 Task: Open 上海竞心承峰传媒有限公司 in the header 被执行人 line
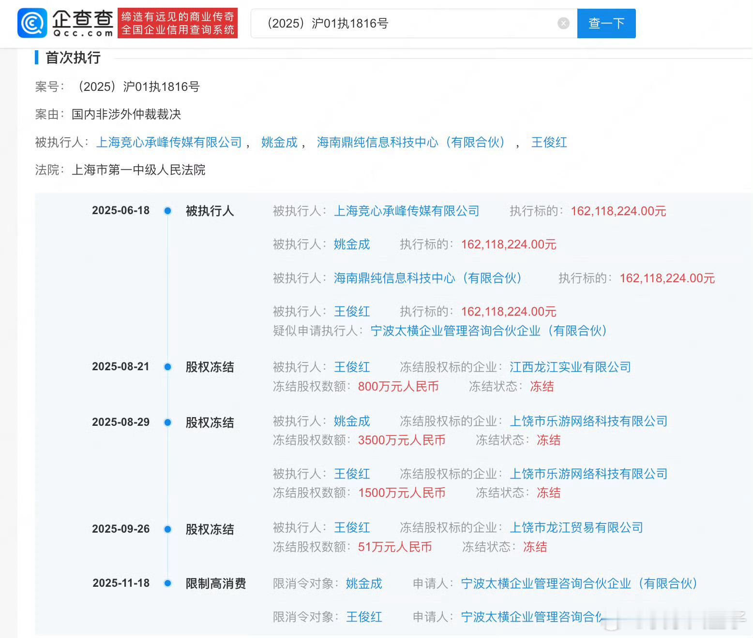click(169, 142)
